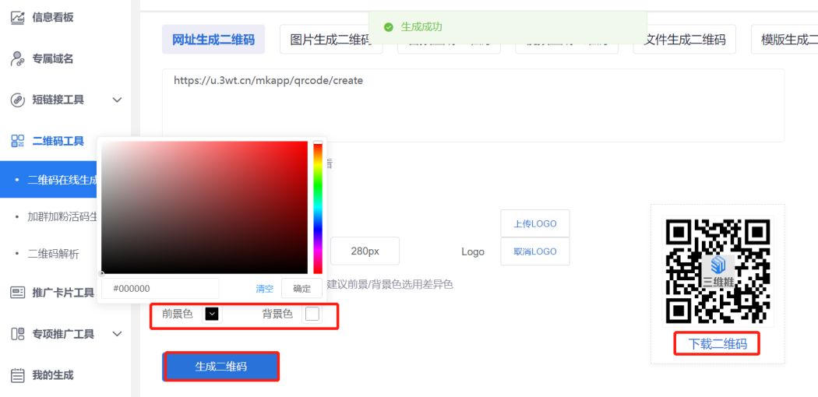The height and width of the screenshot is (397, 818).
Task: Click the 上传LOGO button
Action: pos(535,223)
